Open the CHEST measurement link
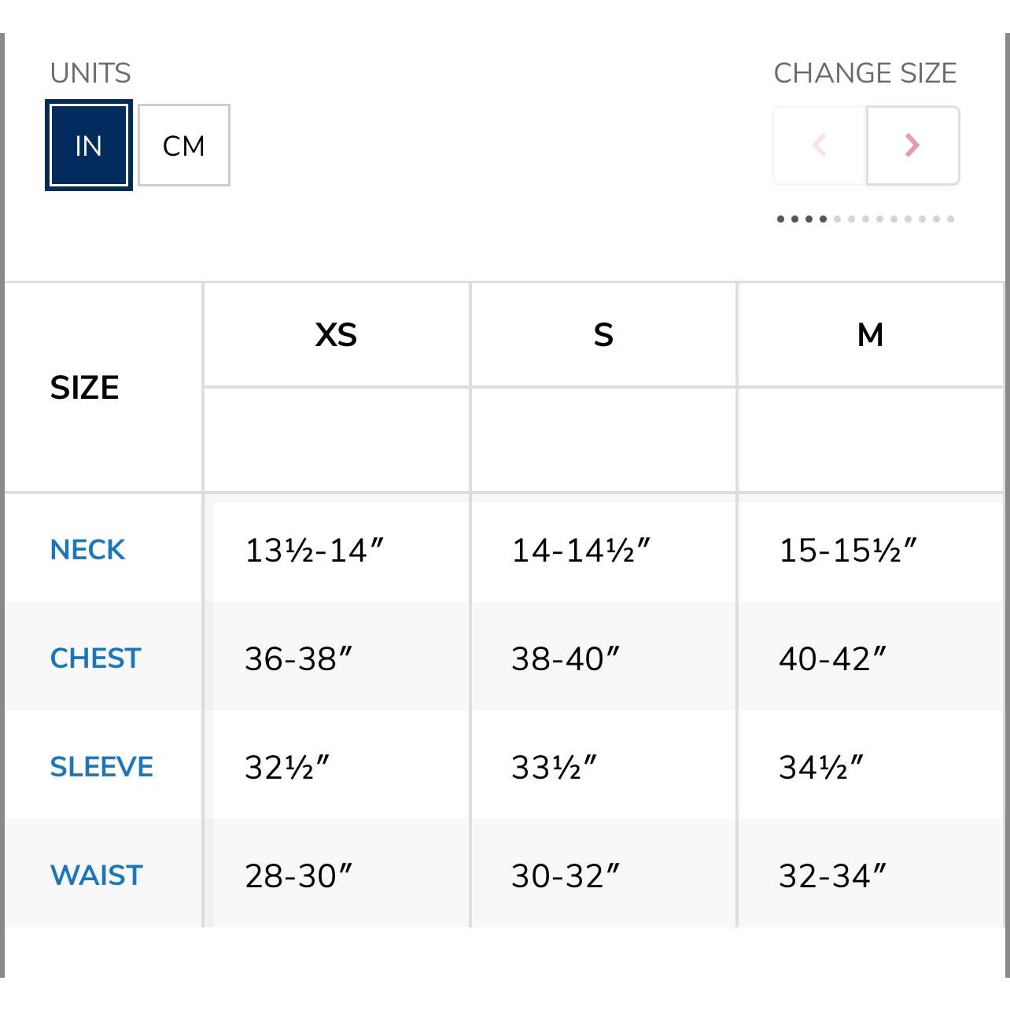This screenshot has height=1010, width=1010. (x=95, y=658)
